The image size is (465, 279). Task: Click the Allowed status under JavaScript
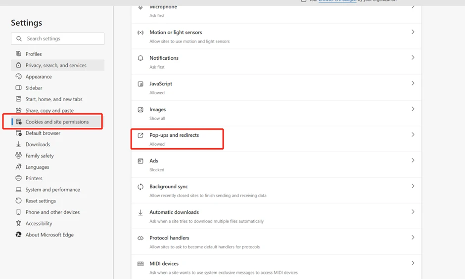point(157,93)
